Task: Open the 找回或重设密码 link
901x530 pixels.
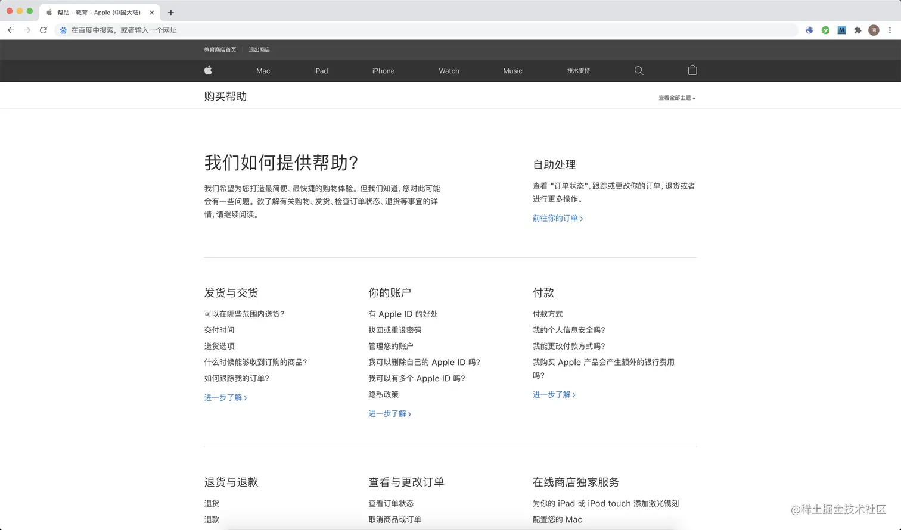Action: point(394,331)
